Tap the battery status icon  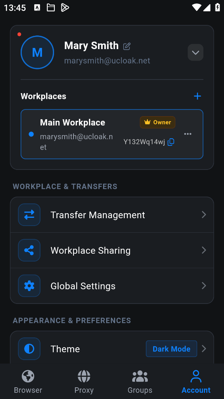(x=217, y=7)
